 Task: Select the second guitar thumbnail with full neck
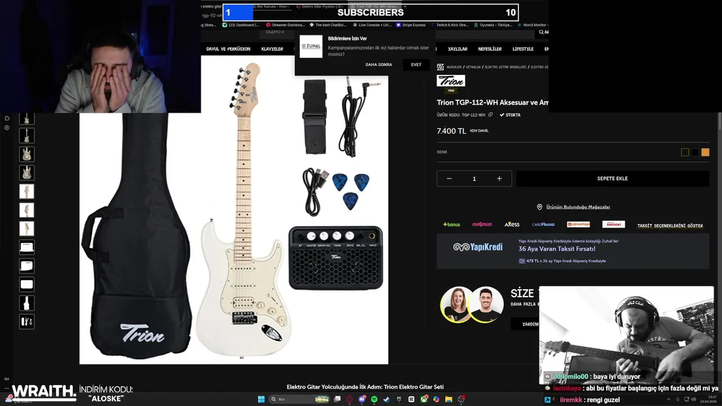point(27,136)
